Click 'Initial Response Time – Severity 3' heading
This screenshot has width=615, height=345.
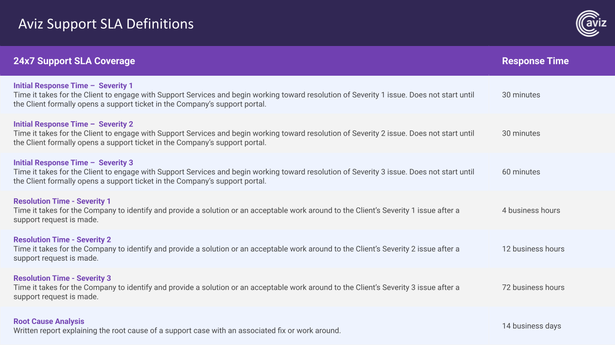coord(73,162)
